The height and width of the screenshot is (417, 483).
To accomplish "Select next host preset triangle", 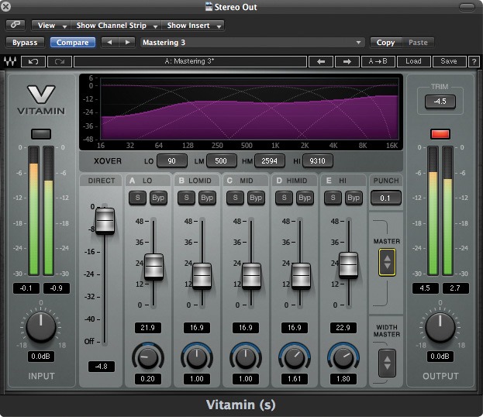I will 127,42.
